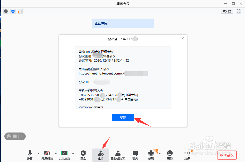Click the meeting health/protection shield icon

point(13,11)
